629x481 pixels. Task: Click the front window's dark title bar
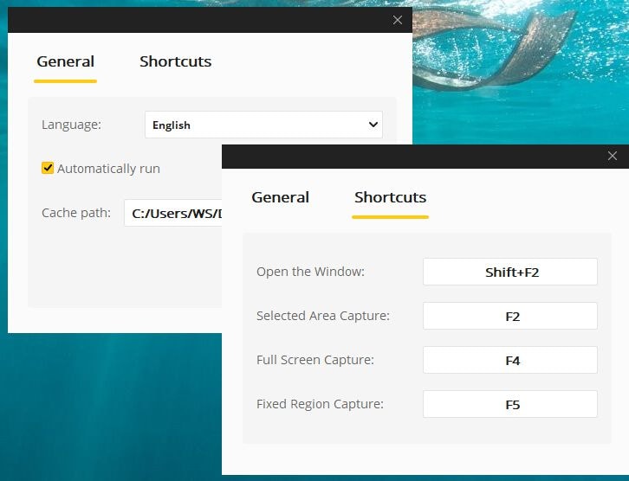coord(407,157)
